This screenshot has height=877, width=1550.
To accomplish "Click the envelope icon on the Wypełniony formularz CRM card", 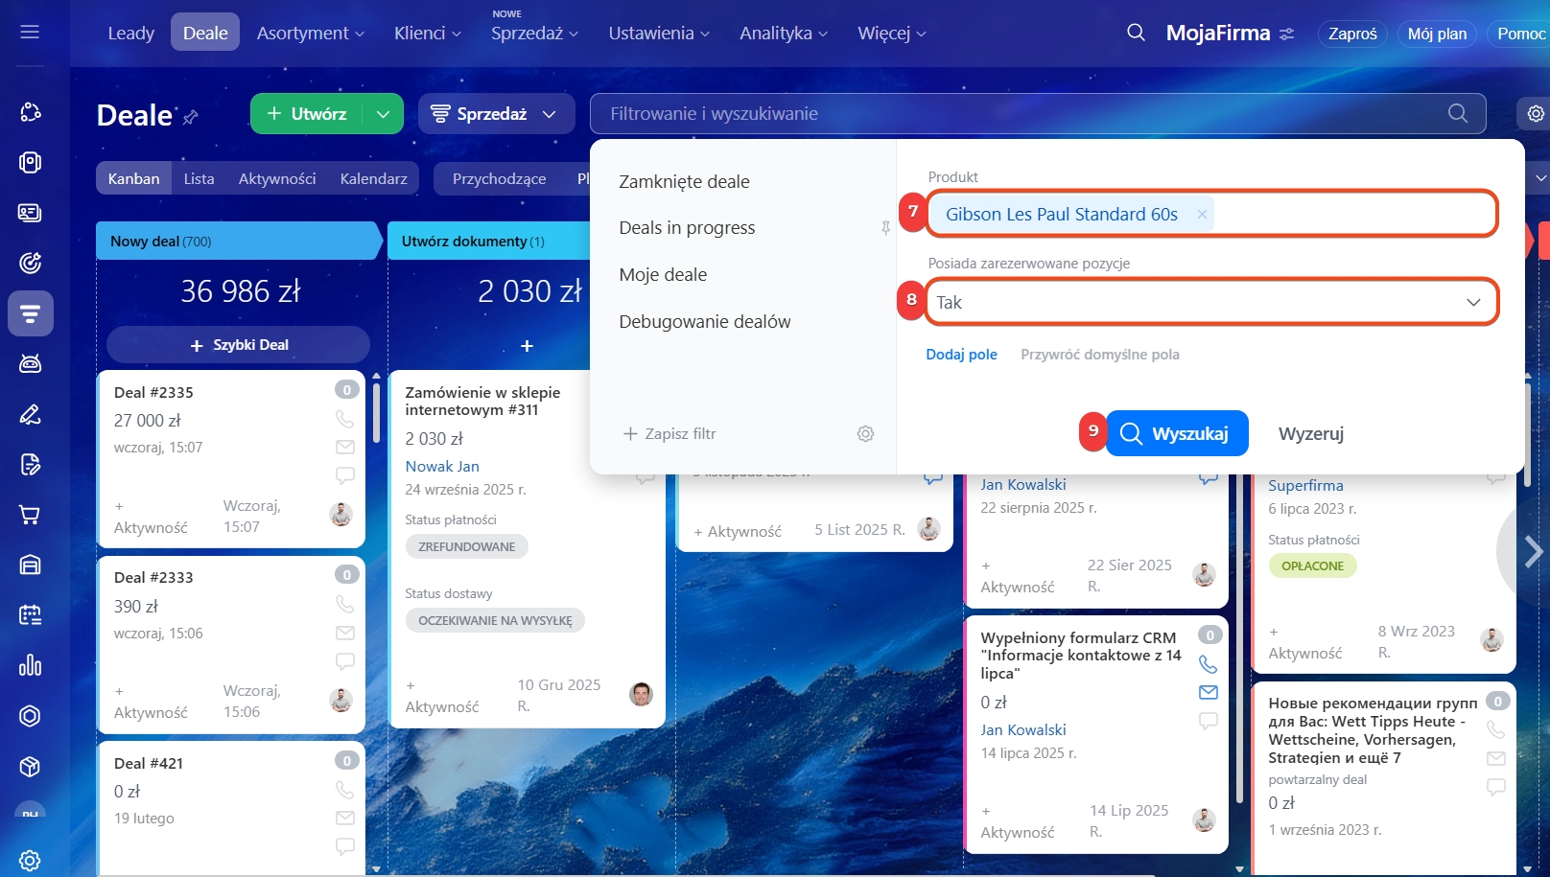I will (1209, 692).
